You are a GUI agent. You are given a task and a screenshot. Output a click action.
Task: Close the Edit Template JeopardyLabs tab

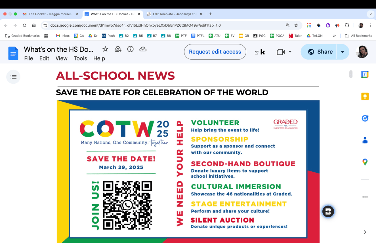(x=202, y=14)
